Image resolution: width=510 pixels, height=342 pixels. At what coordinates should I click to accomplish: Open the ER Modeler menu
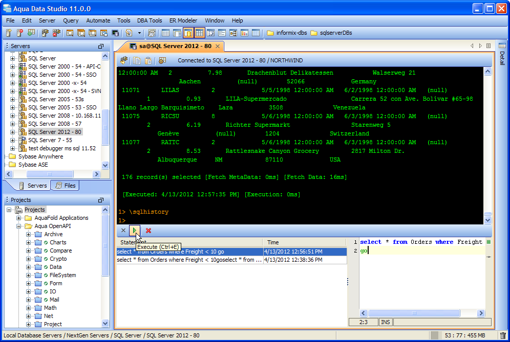click(x=183, y=20)
